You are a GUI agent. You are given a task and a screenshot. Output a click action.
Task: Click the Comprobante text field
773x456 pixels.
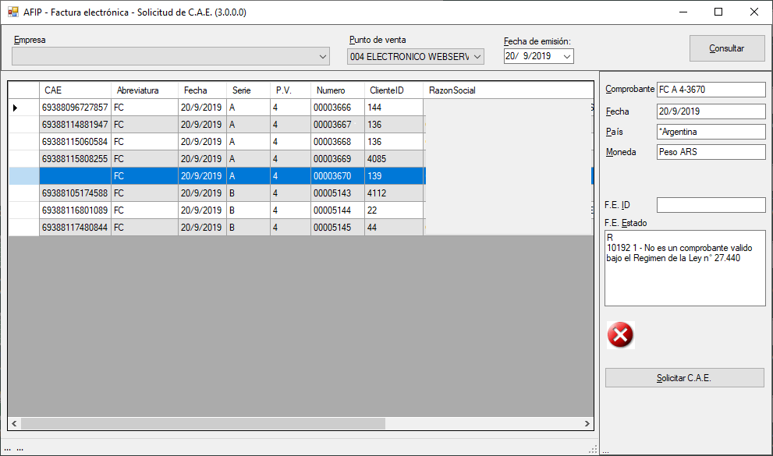pyautogui.click(x=711, y=90)
